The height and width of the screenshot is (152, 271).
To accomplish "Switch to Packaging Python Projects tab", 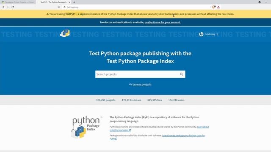I will click(18, 2).
